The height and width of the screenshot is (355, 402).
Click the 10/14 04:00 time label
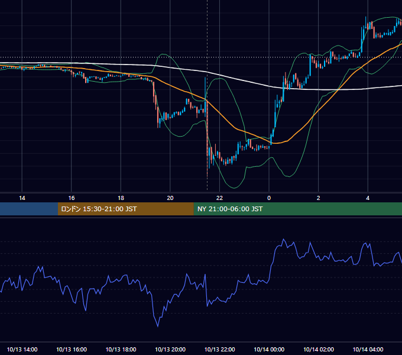click(x=368, y=349)
